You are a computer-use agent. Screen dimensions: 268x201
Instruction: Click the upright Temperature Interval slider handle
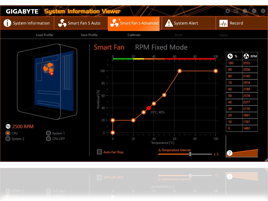[190, 154]
